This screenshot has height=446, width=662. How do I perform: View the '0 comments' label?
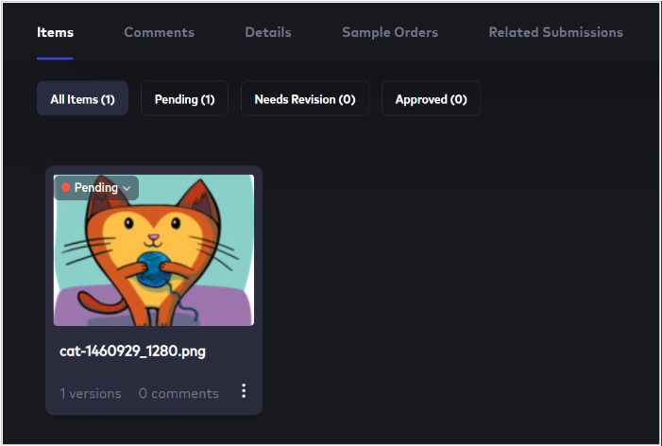(178, 394)
